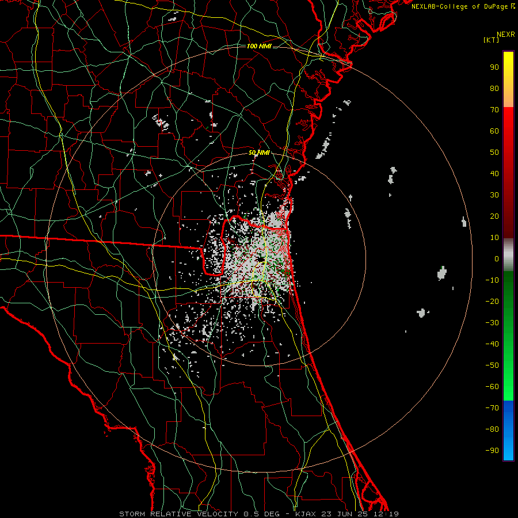Select the -70 scale value
The image size is (518, 518).
492,408
